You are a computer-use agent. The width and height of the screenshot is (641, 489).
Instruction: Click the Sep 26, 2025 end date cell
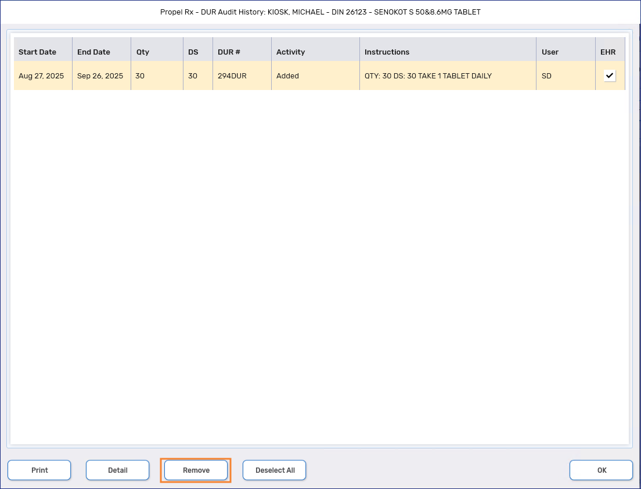pos(100,76)
